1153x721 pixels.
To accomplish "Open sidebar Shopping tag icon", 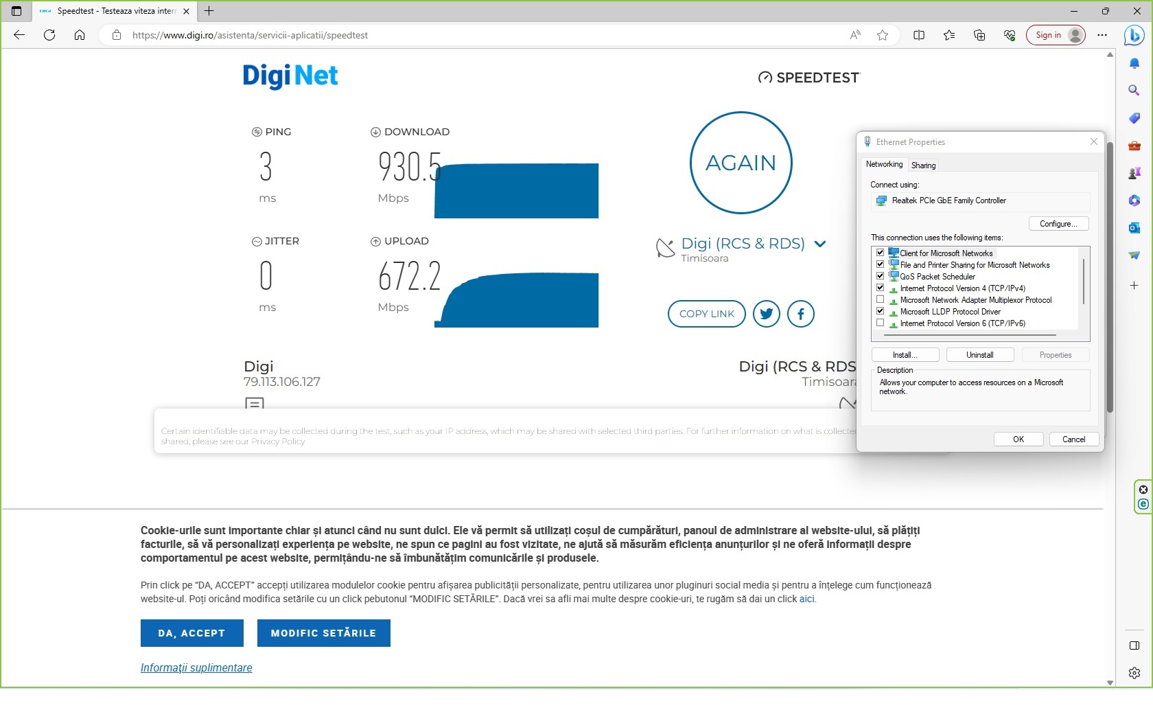I will (x=1134, y=118).
